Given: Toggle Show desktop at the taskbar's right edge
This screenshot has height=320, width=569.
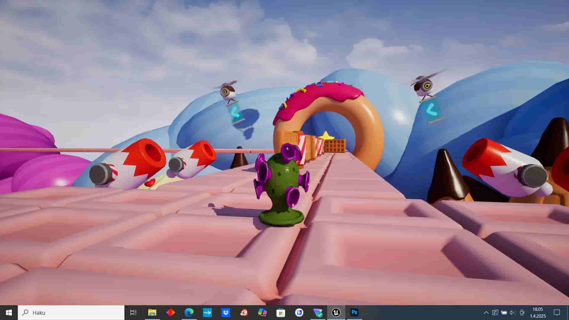Looking at the screenshot, I should (x=568, y=313).
